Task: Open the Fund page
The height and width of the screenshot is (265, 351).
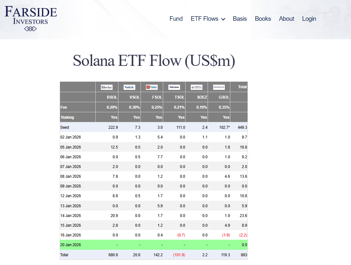Action: (176, 19)
